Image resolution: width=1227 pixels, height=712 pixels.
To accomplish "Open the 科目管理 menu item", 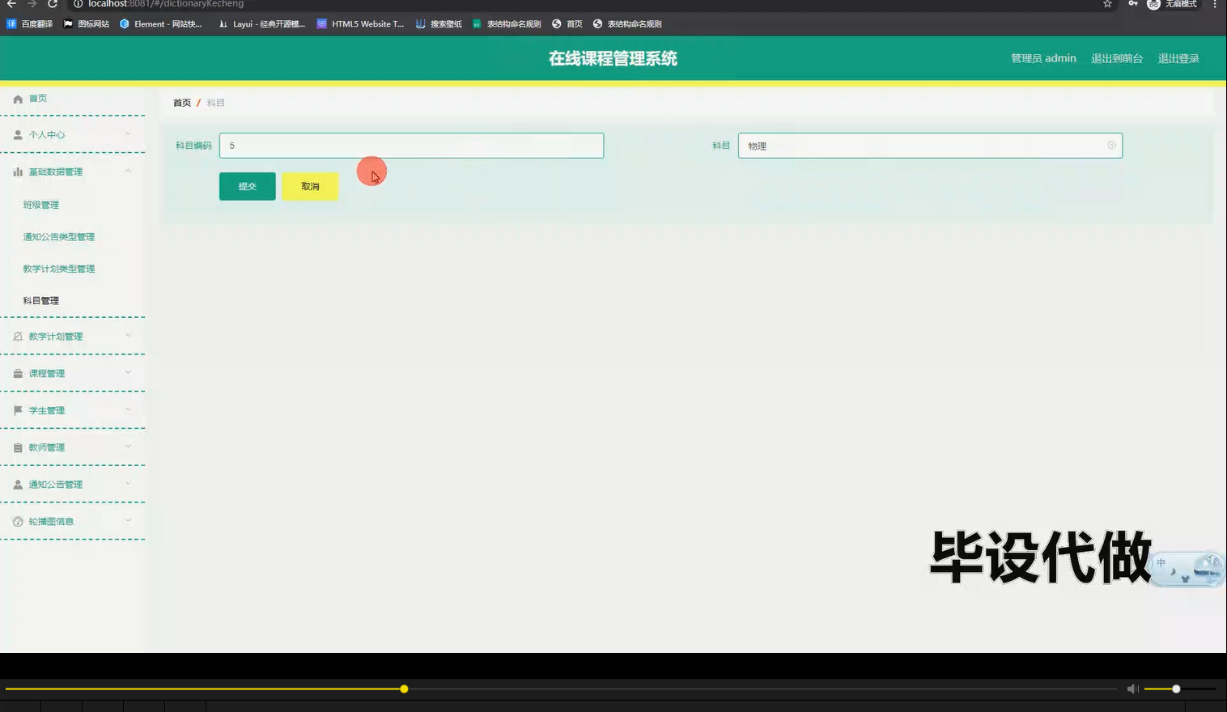I will coord(40,299).
